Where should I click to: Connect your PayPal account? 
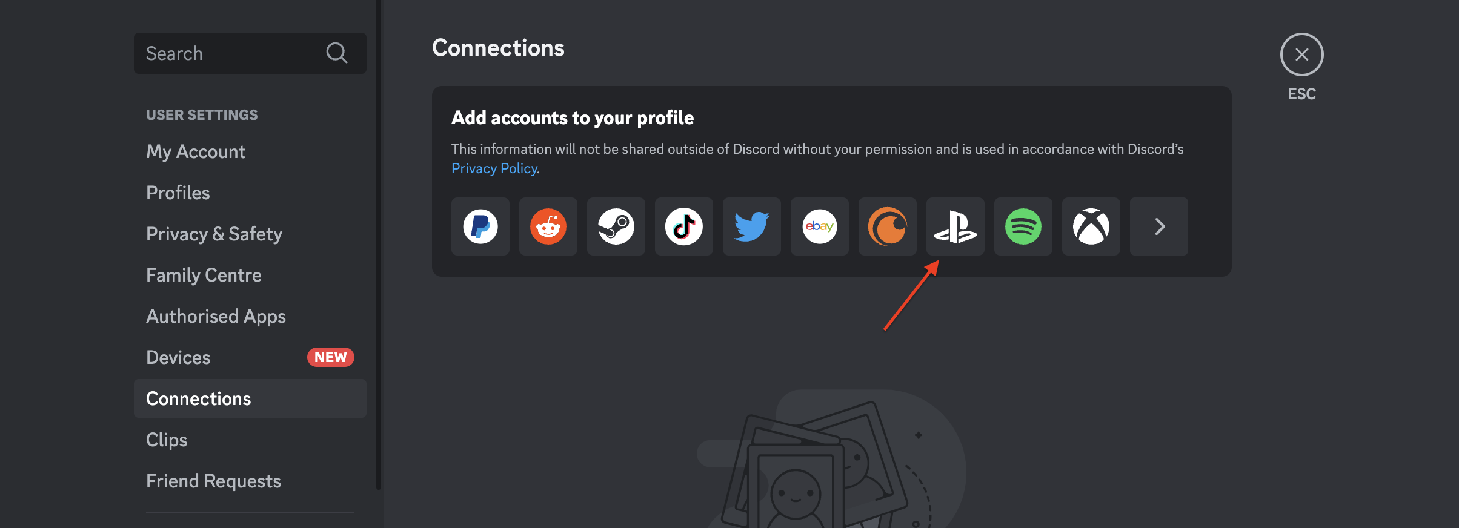pos(480,227)
